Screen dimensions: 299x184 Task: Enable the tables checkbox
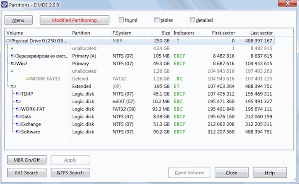point(157,20)
